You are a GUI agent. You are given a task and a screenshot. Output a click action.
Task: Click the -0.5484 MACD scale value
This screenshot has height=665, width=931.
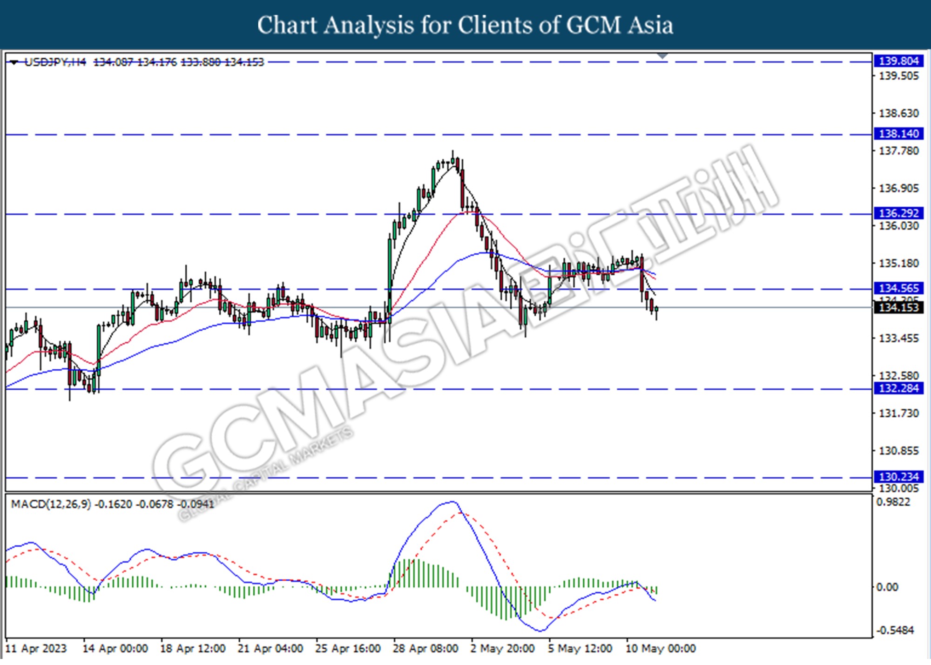tap(895, 631)
